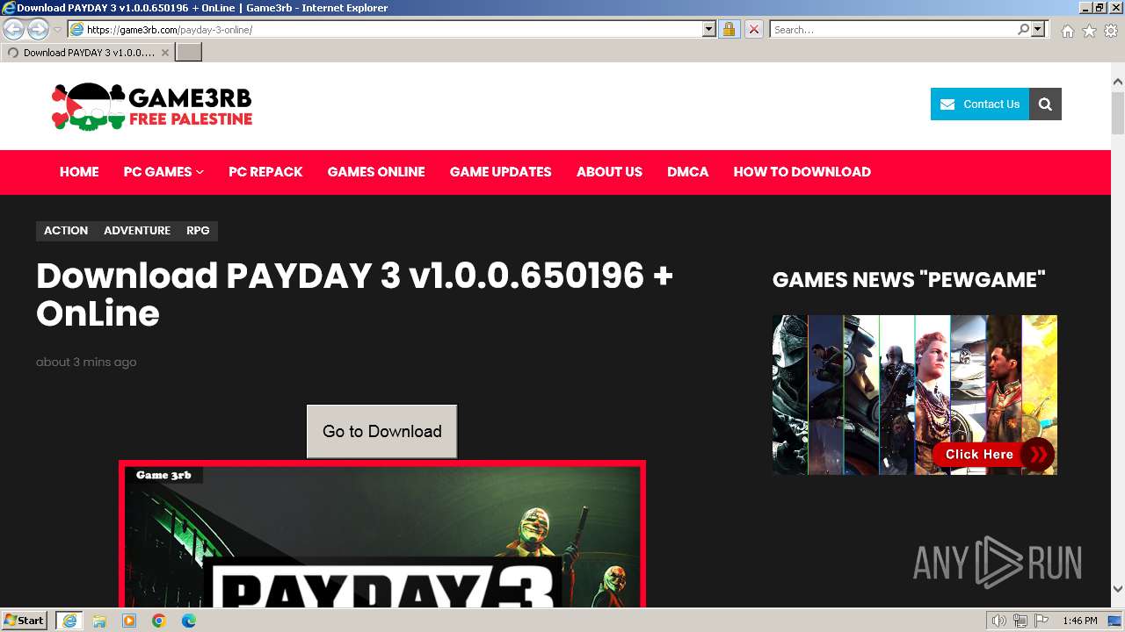Click the 1:46 PM system clock
1125x632 pixels.
pyautogui.click(x=1080, y=621)
